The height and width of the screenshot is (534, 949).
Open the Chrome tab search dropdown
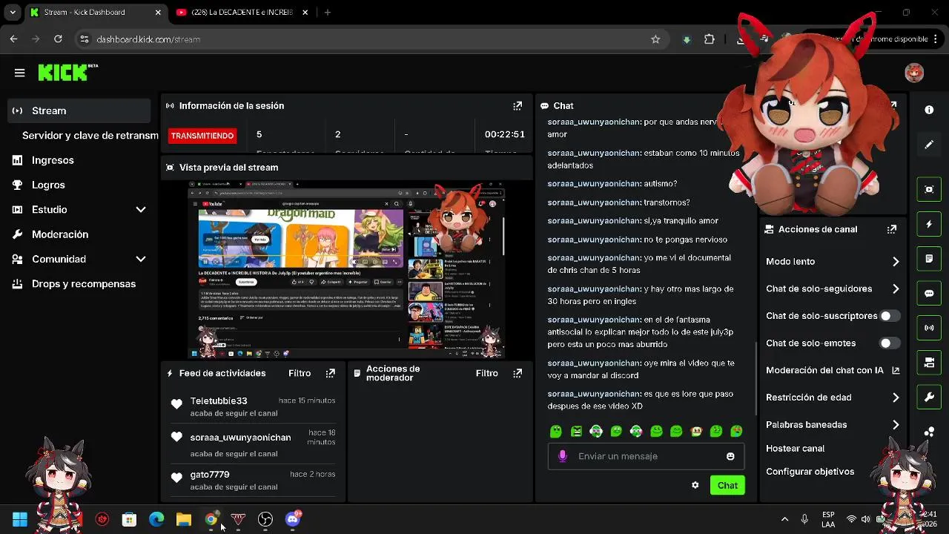pos(13,12)
